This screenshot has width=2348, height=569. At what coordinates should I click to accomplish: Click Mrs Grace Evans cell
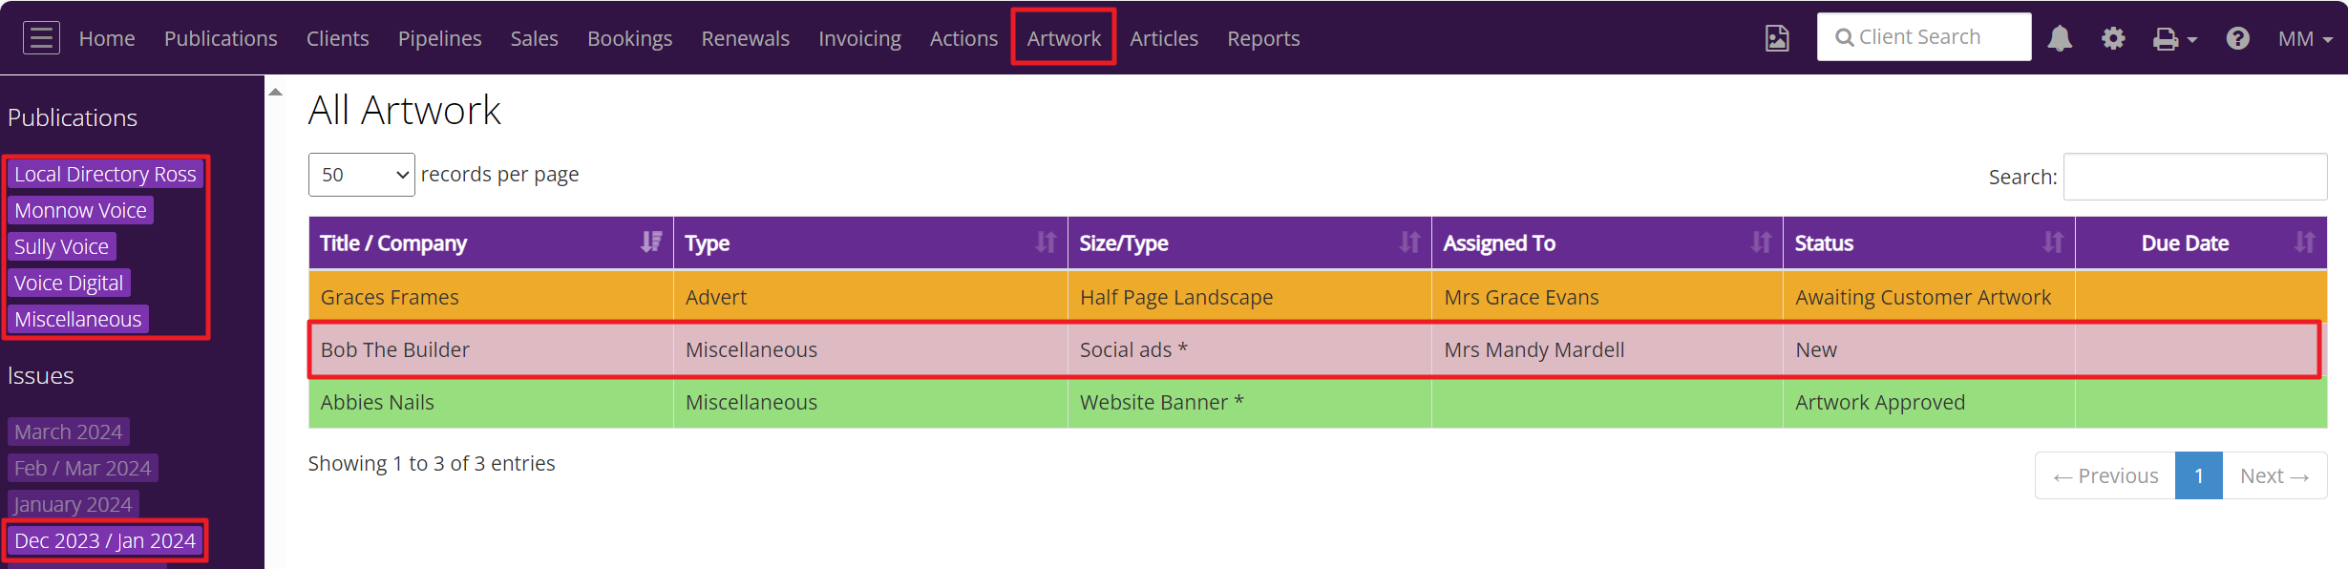click(1607, 297)
